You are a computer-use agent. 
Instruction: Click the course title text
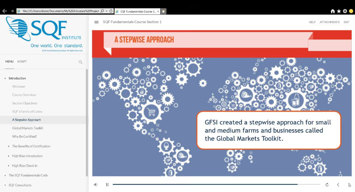pos(132,22)
